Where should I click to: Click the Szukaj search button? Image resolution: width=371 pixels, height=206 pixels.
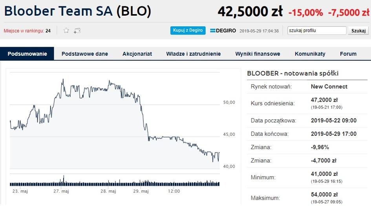point(358,31)
